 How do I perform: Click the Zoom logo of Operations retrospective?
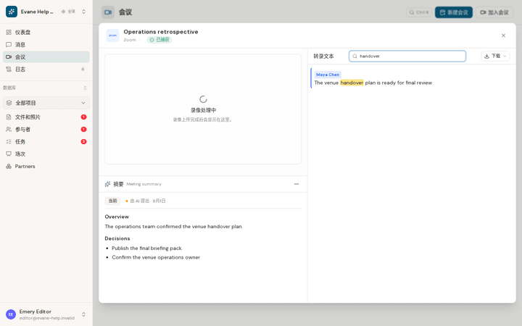(113, 35)
